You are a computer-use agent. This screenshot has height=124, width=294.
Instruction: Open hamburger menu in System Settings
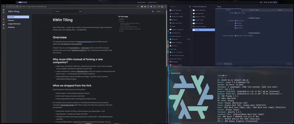tap(190, 7)
